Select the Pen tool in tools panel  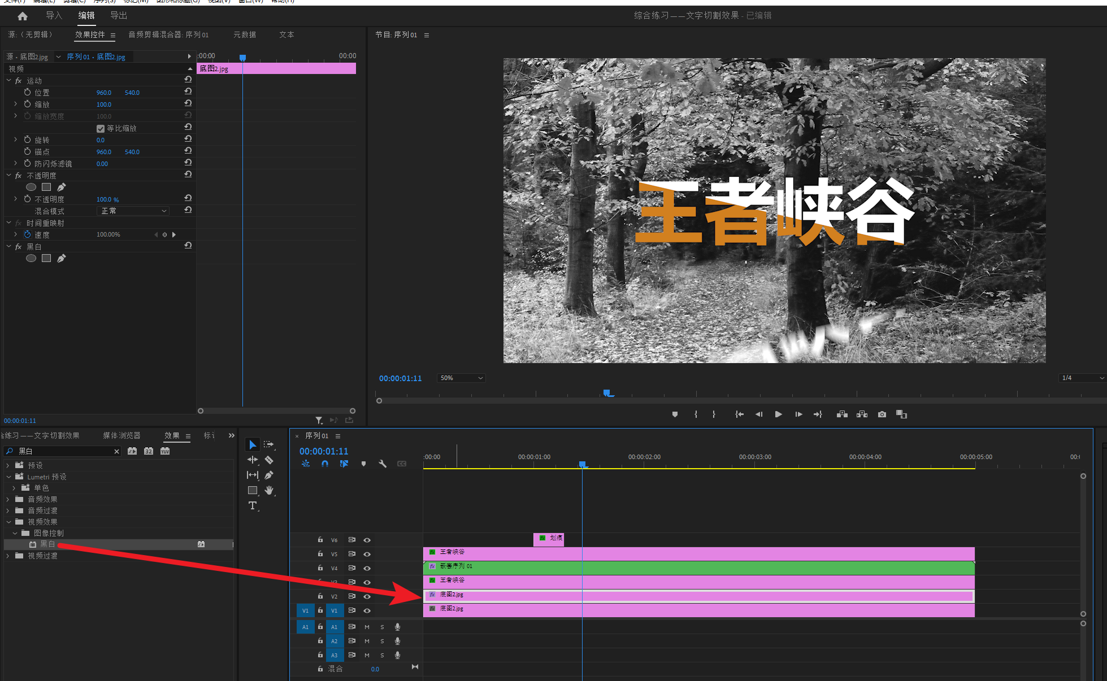click(x=269, y=475)
